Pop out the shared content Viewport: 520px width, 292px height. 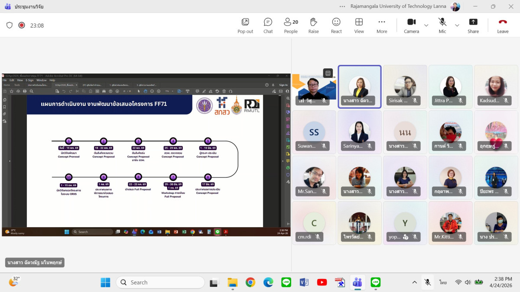coord(245,25)
